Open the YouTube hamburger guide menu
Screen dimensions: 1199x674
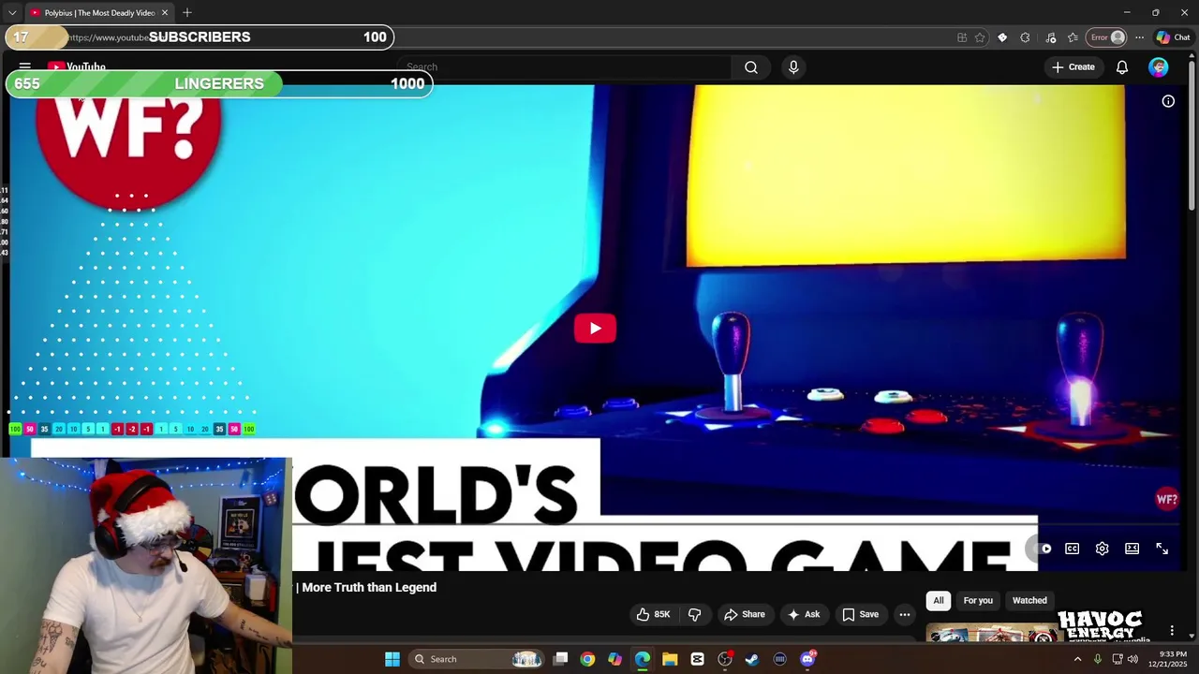point(25,67)
